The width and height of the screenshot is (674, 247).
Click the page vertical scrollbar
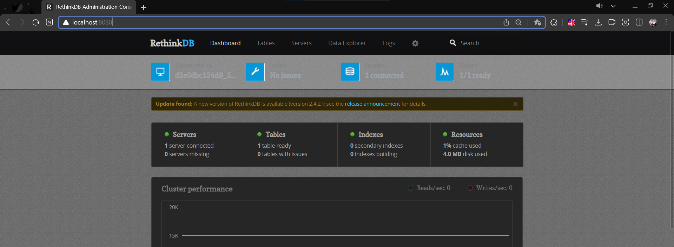pyautogui.click(x=672, y=130)
